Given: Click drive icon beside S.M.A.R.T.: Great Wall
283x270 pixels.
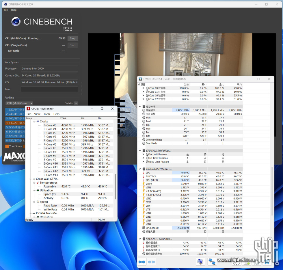Looking at the screenshot, I should click(x=144, y=239).
